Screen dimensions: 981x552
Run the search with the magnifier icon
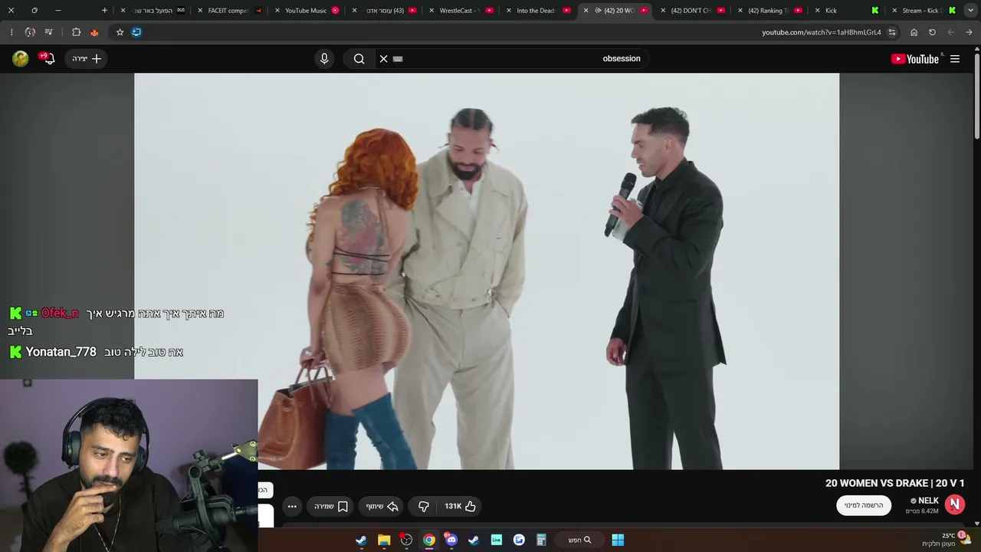(x=359, y=59)
